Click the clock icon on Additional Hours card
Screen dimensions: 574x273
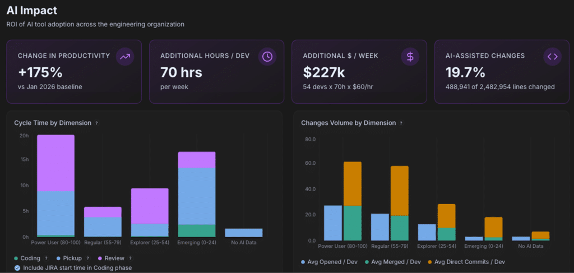coord(267,57)
